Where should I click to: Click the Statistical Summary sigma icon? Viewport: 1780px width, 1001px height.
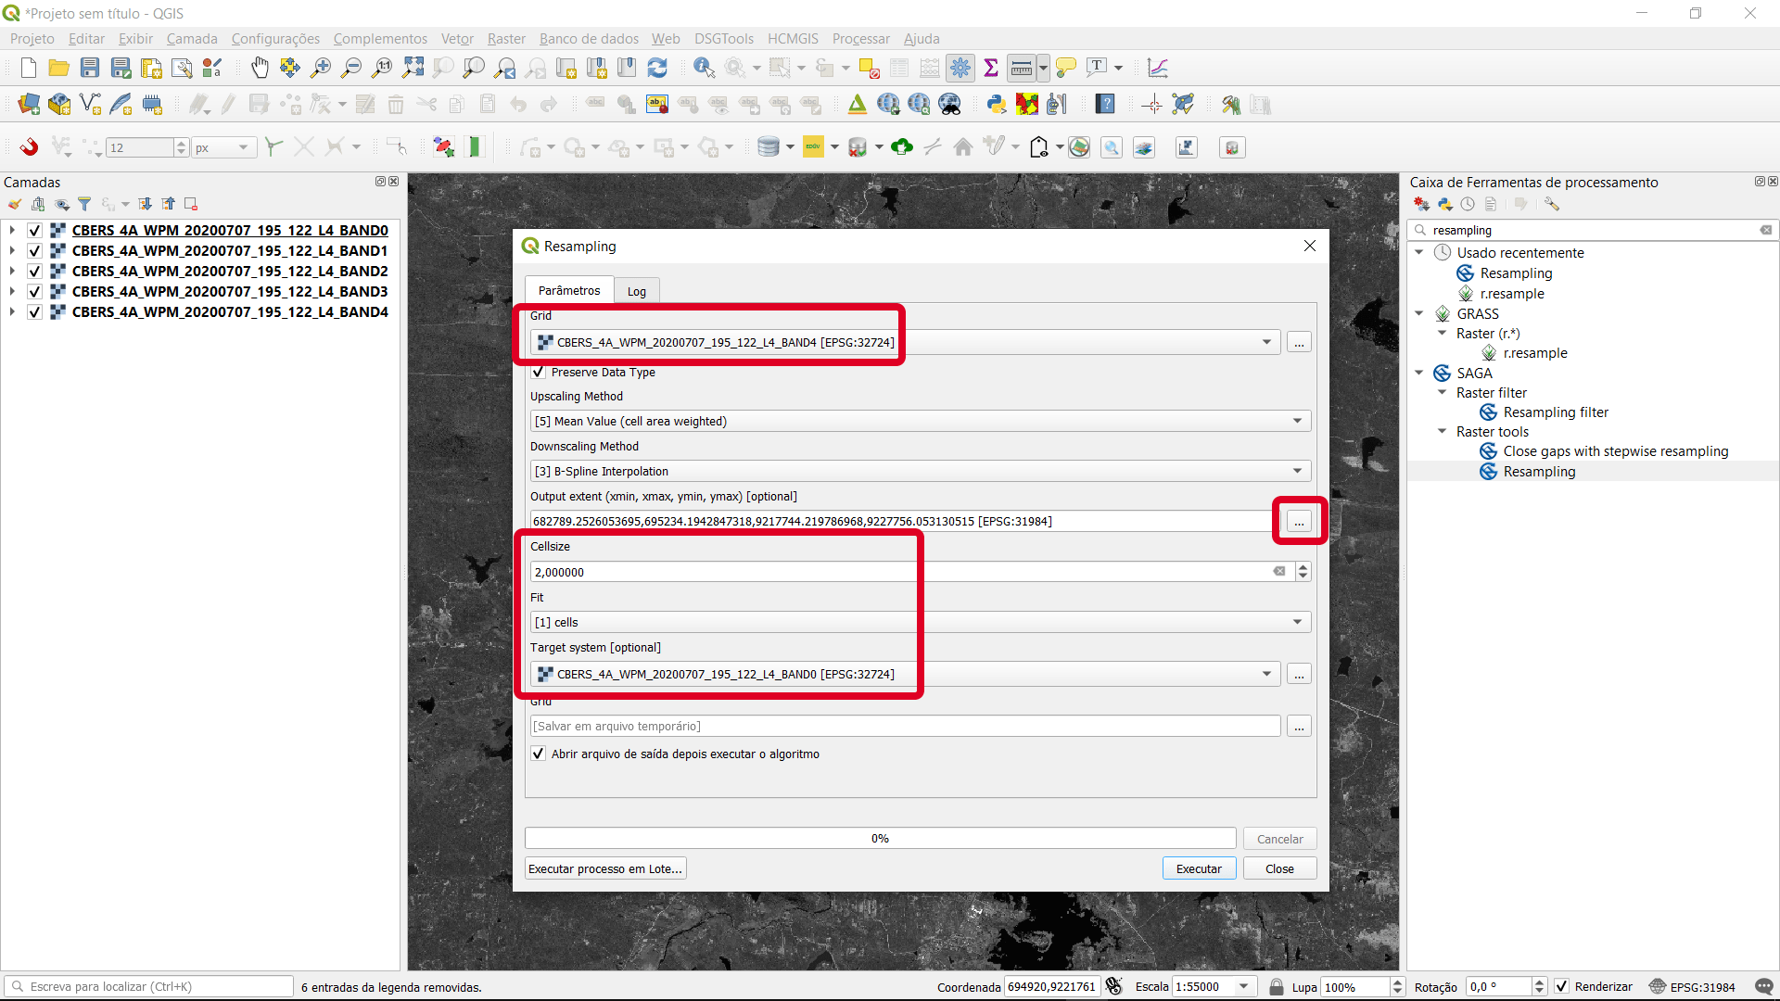(x=991, y=68)
